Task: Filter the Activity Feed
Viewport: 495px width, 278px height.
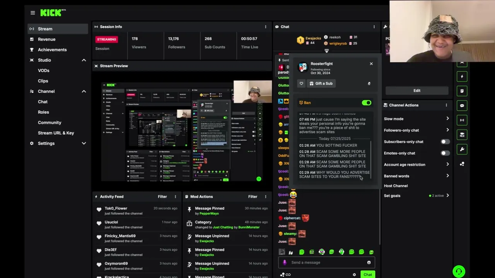Action: 162,197
